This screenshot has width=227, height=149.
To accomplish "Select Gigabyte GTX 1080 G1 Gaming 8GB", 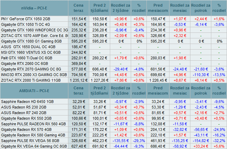I will click(x=31, y=41).
